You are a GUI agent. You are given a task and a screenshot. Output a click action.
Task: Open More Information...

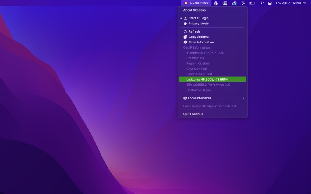tap(212, 42)
